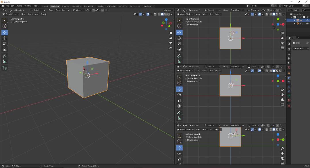Image resolution: width=310 pixels, height=168 pixels.
Task: Click the add workspace plus button
Action: pos(154,6)
